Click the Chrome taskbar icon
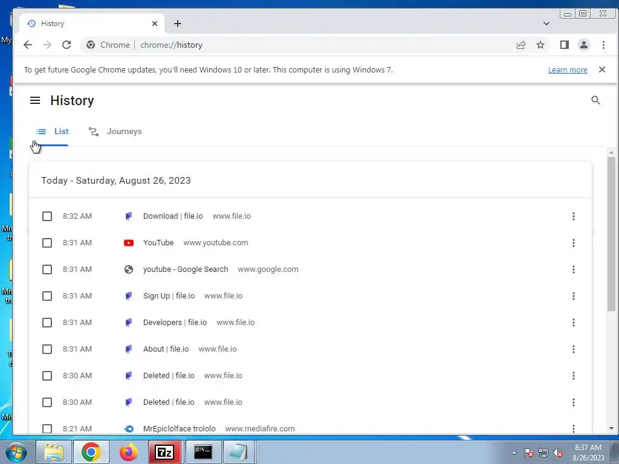 (x=91, y=452)
